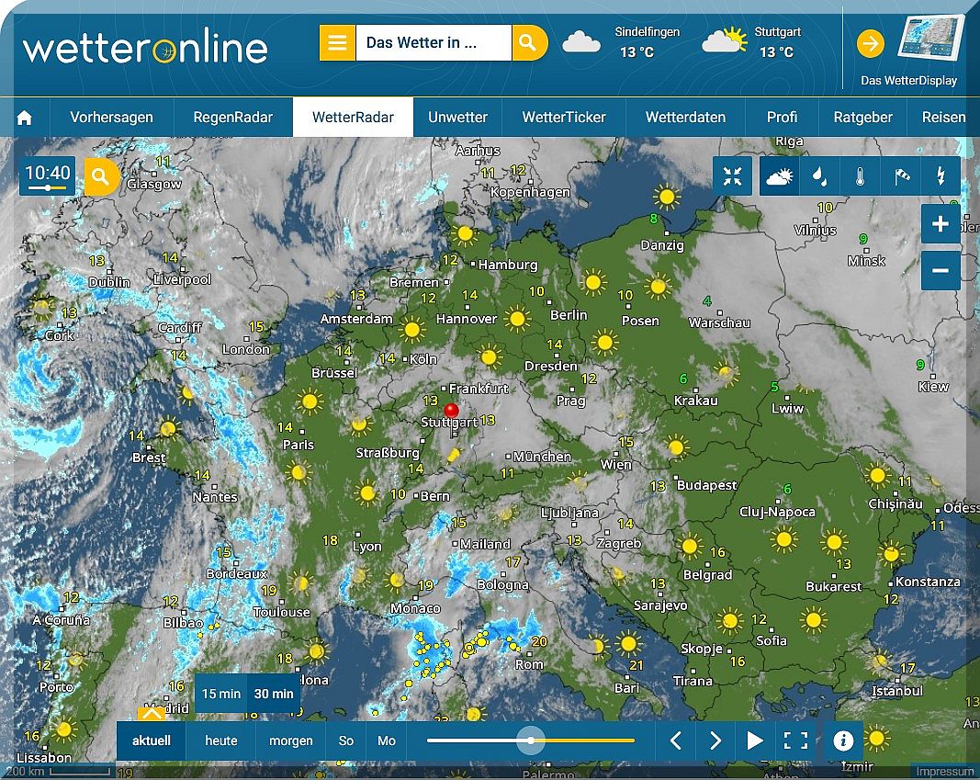
Task: Show the temperature thermometer layer
Action: [860, 176]
